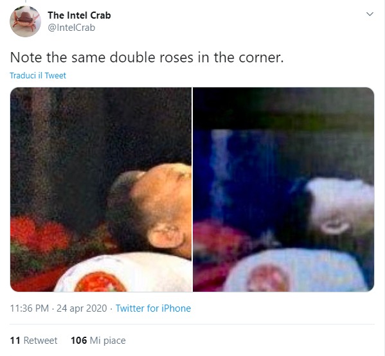Open The Intel Crab profile avatar
The height and width of the screenshot is (356, 385).
point(25,21)
